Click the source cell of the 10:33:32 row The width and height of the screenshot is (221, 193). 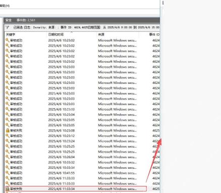click(x=117, y=162)
